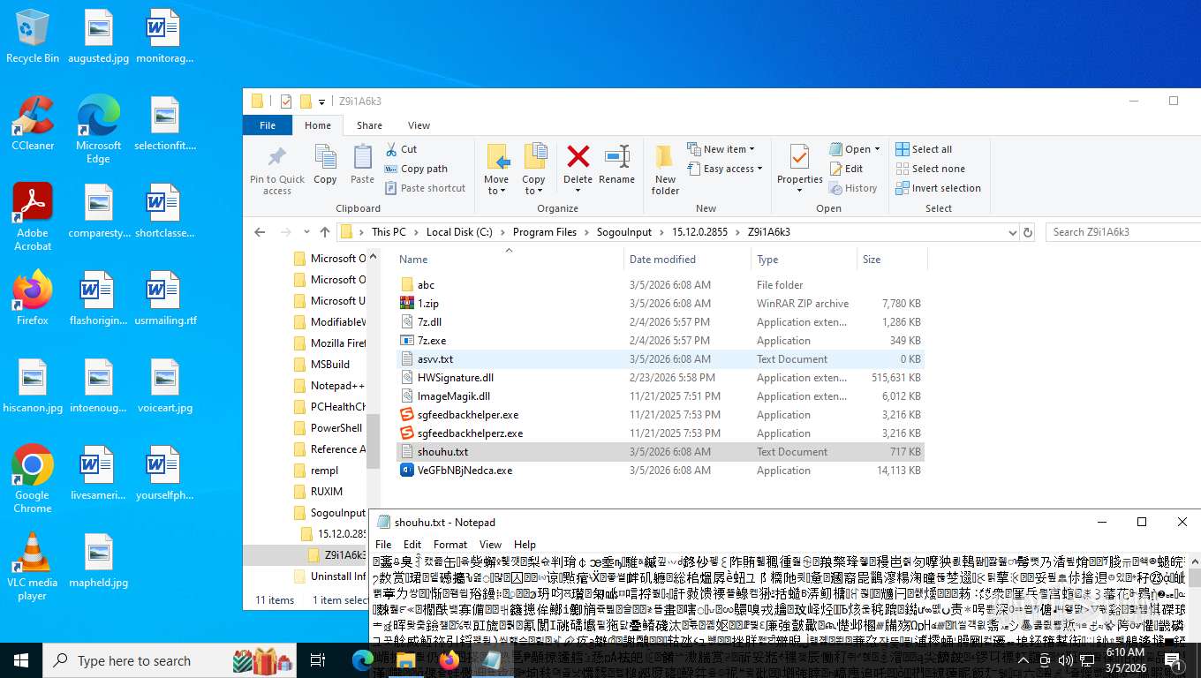Image resolution: width=1201 pixels, height=678 pixels.
Task: Select the RUXIM folder in navigation tree
Action: click(x=327, y=492)
